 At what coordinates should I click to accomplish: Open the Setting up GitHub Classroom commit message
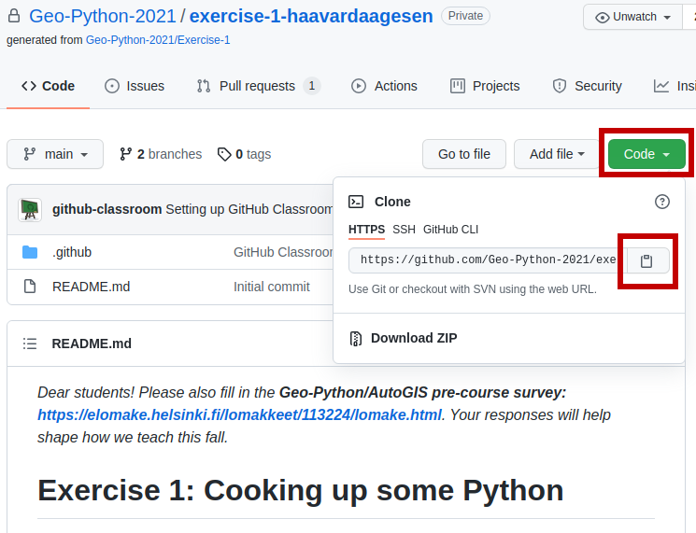point(249,209)
